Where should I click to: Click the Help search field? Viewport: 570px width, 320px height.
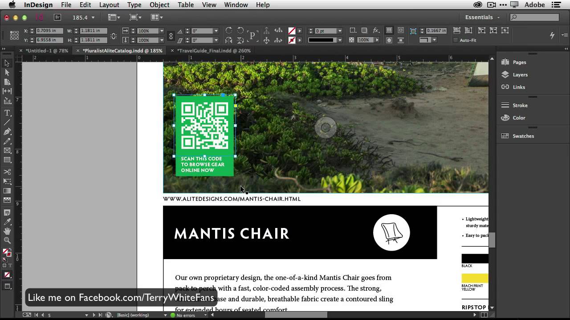pos(534,17)
